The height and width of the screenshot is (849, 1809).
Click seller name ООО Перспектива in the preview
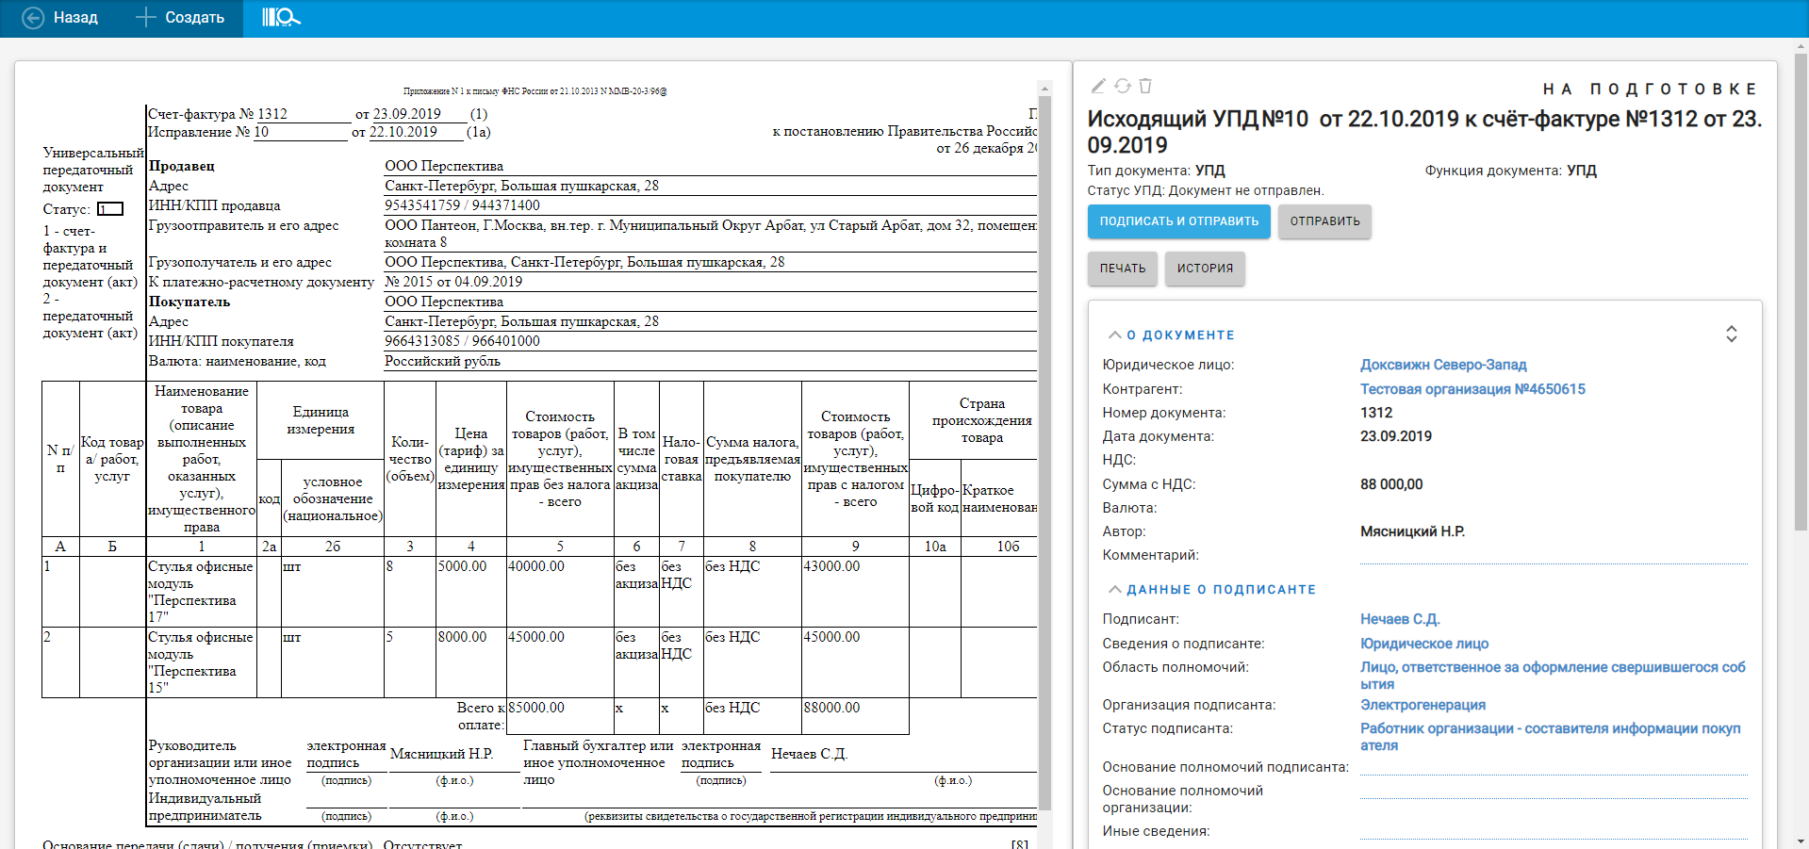444,166
